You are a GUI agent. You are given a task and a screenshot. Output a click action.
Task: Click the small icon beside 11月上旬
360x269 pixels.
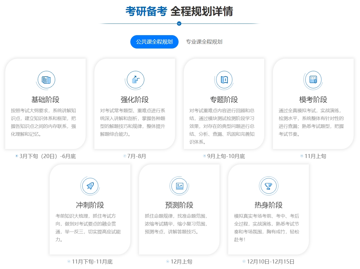point(302,156)
